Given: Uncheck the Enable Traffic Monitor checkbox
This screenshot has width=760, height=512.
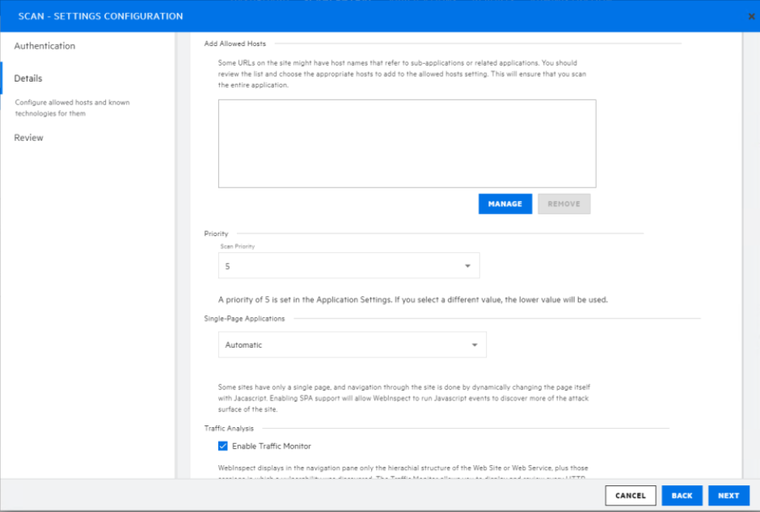Looking at the screenshot, I should point(223,446).
